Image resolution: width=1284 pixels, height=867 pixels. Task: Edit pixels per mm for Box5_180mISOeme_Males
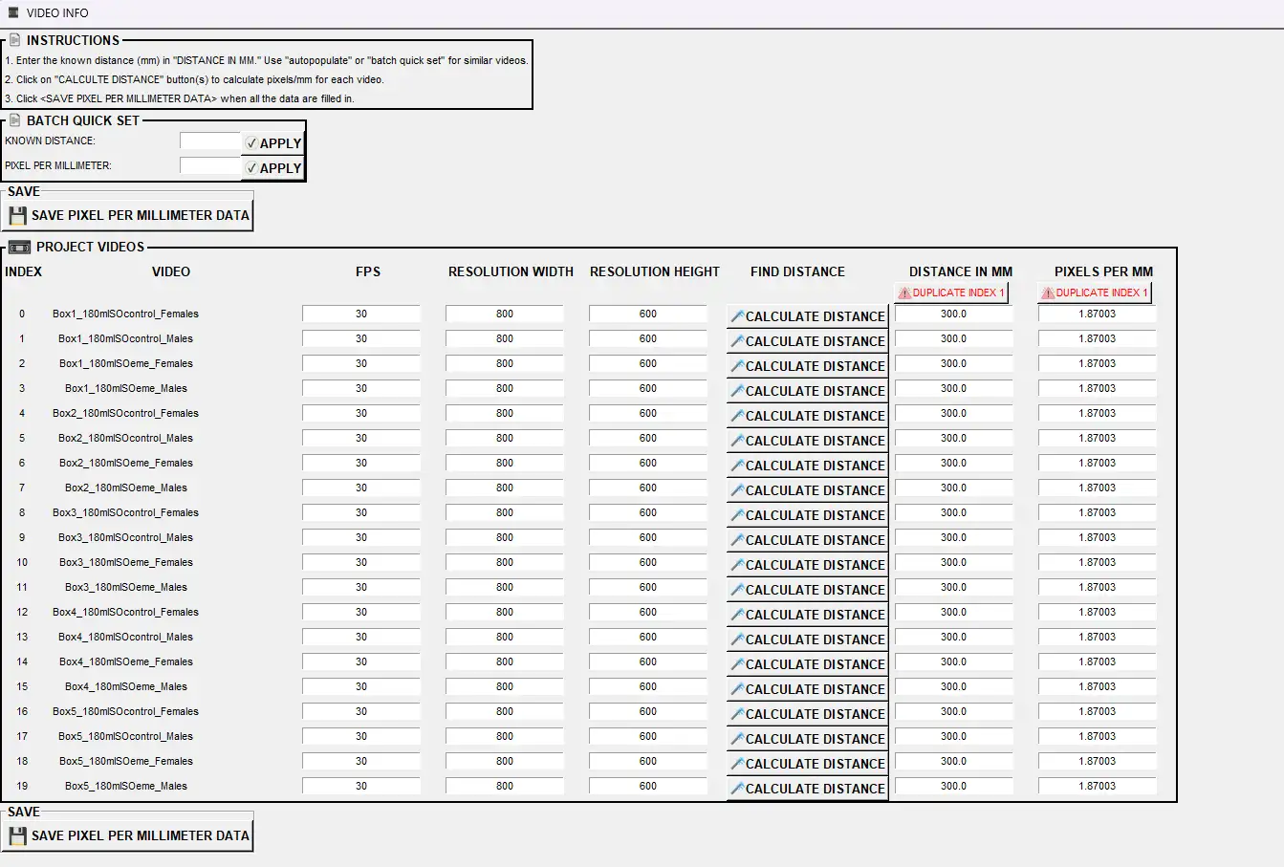pyautogui.click(x=1098, y=786)
